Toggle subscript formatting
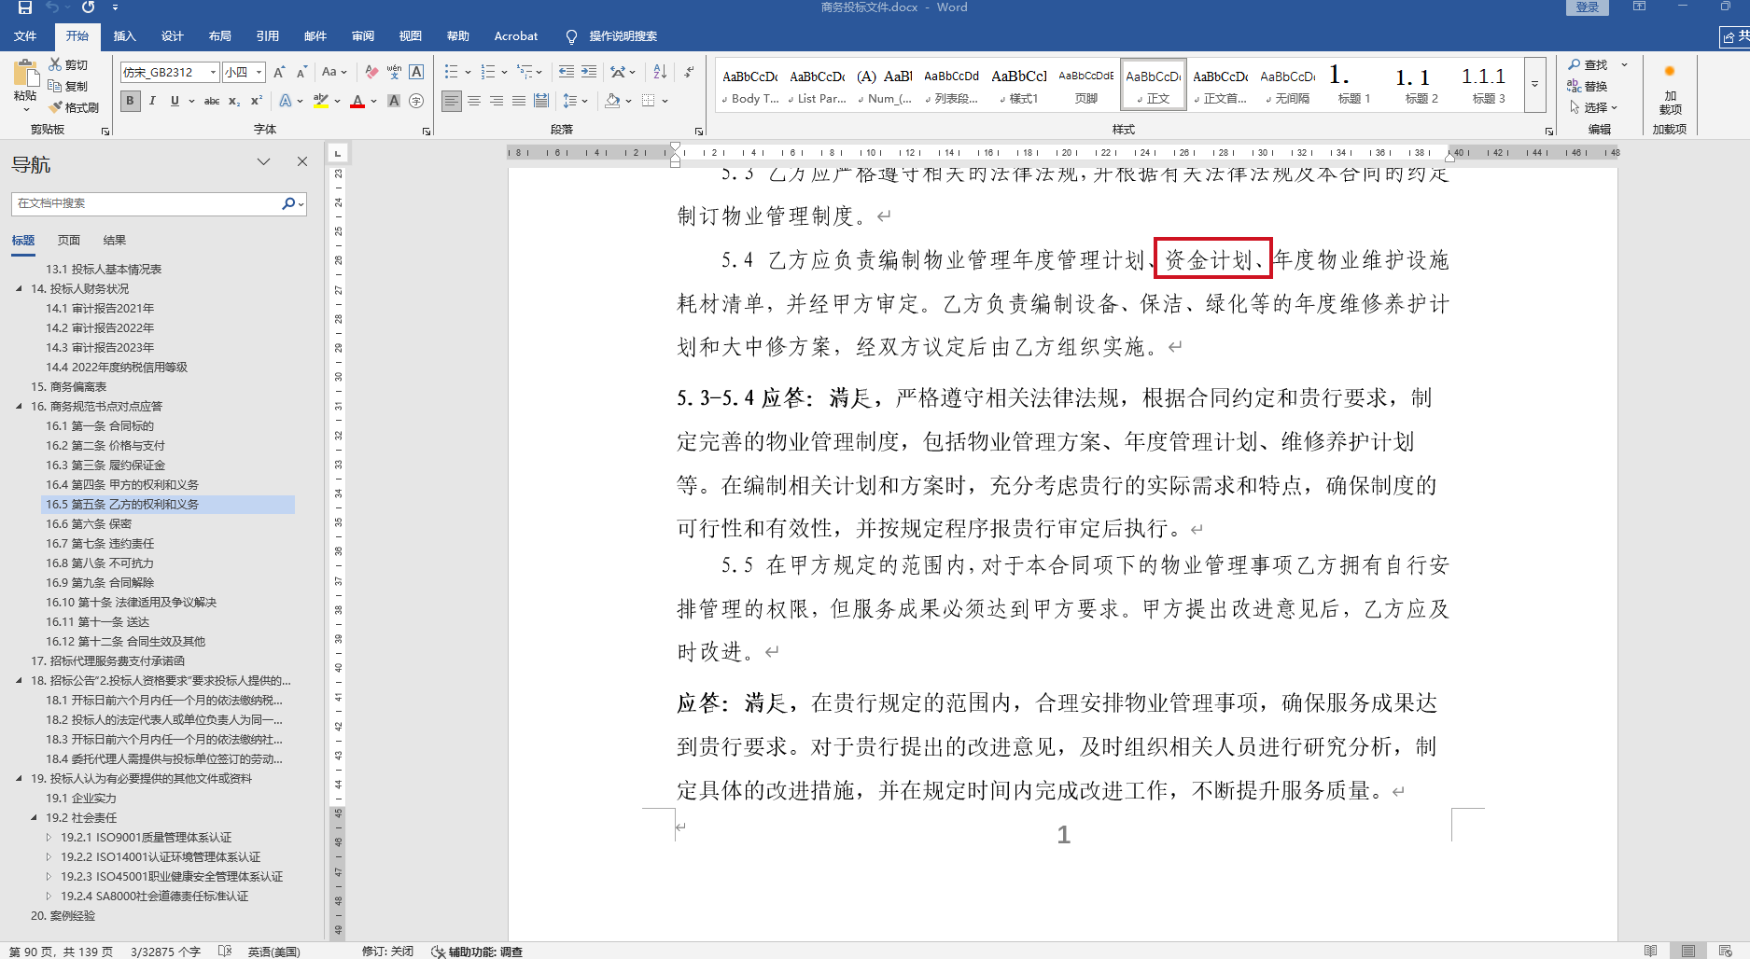1750x959 pixels. click(x=234, y=101)
